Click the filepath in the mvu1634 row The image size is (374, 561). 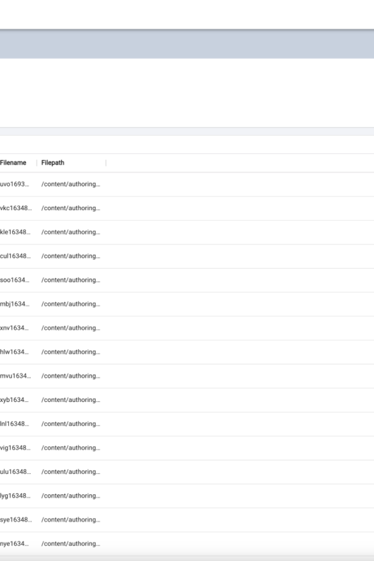(x=71, y=376)
